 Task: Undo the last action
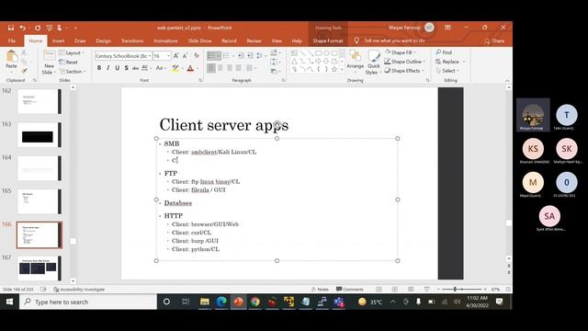click(x=22, y=28)
